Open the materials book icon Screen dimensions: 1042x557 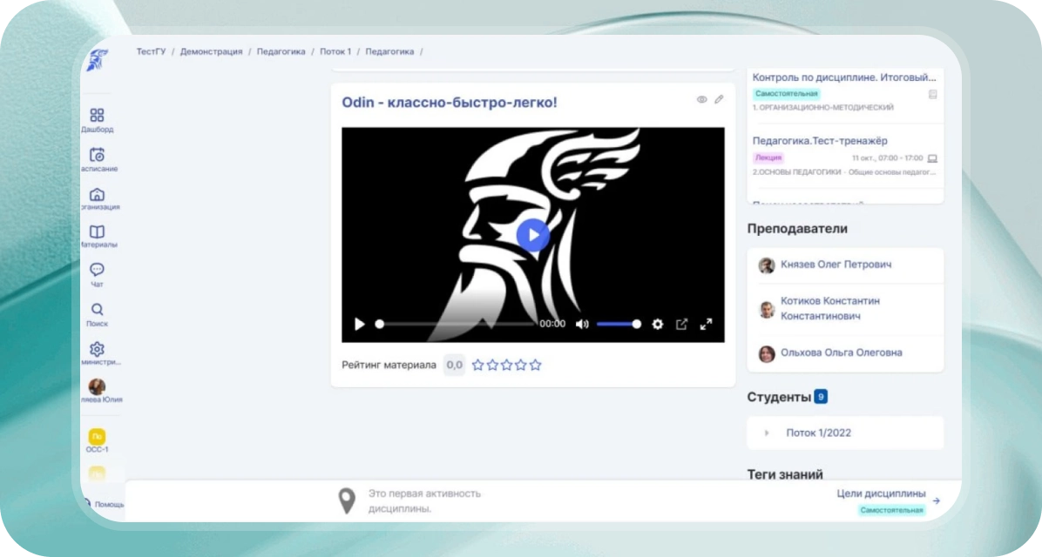(x=97, y=232)
